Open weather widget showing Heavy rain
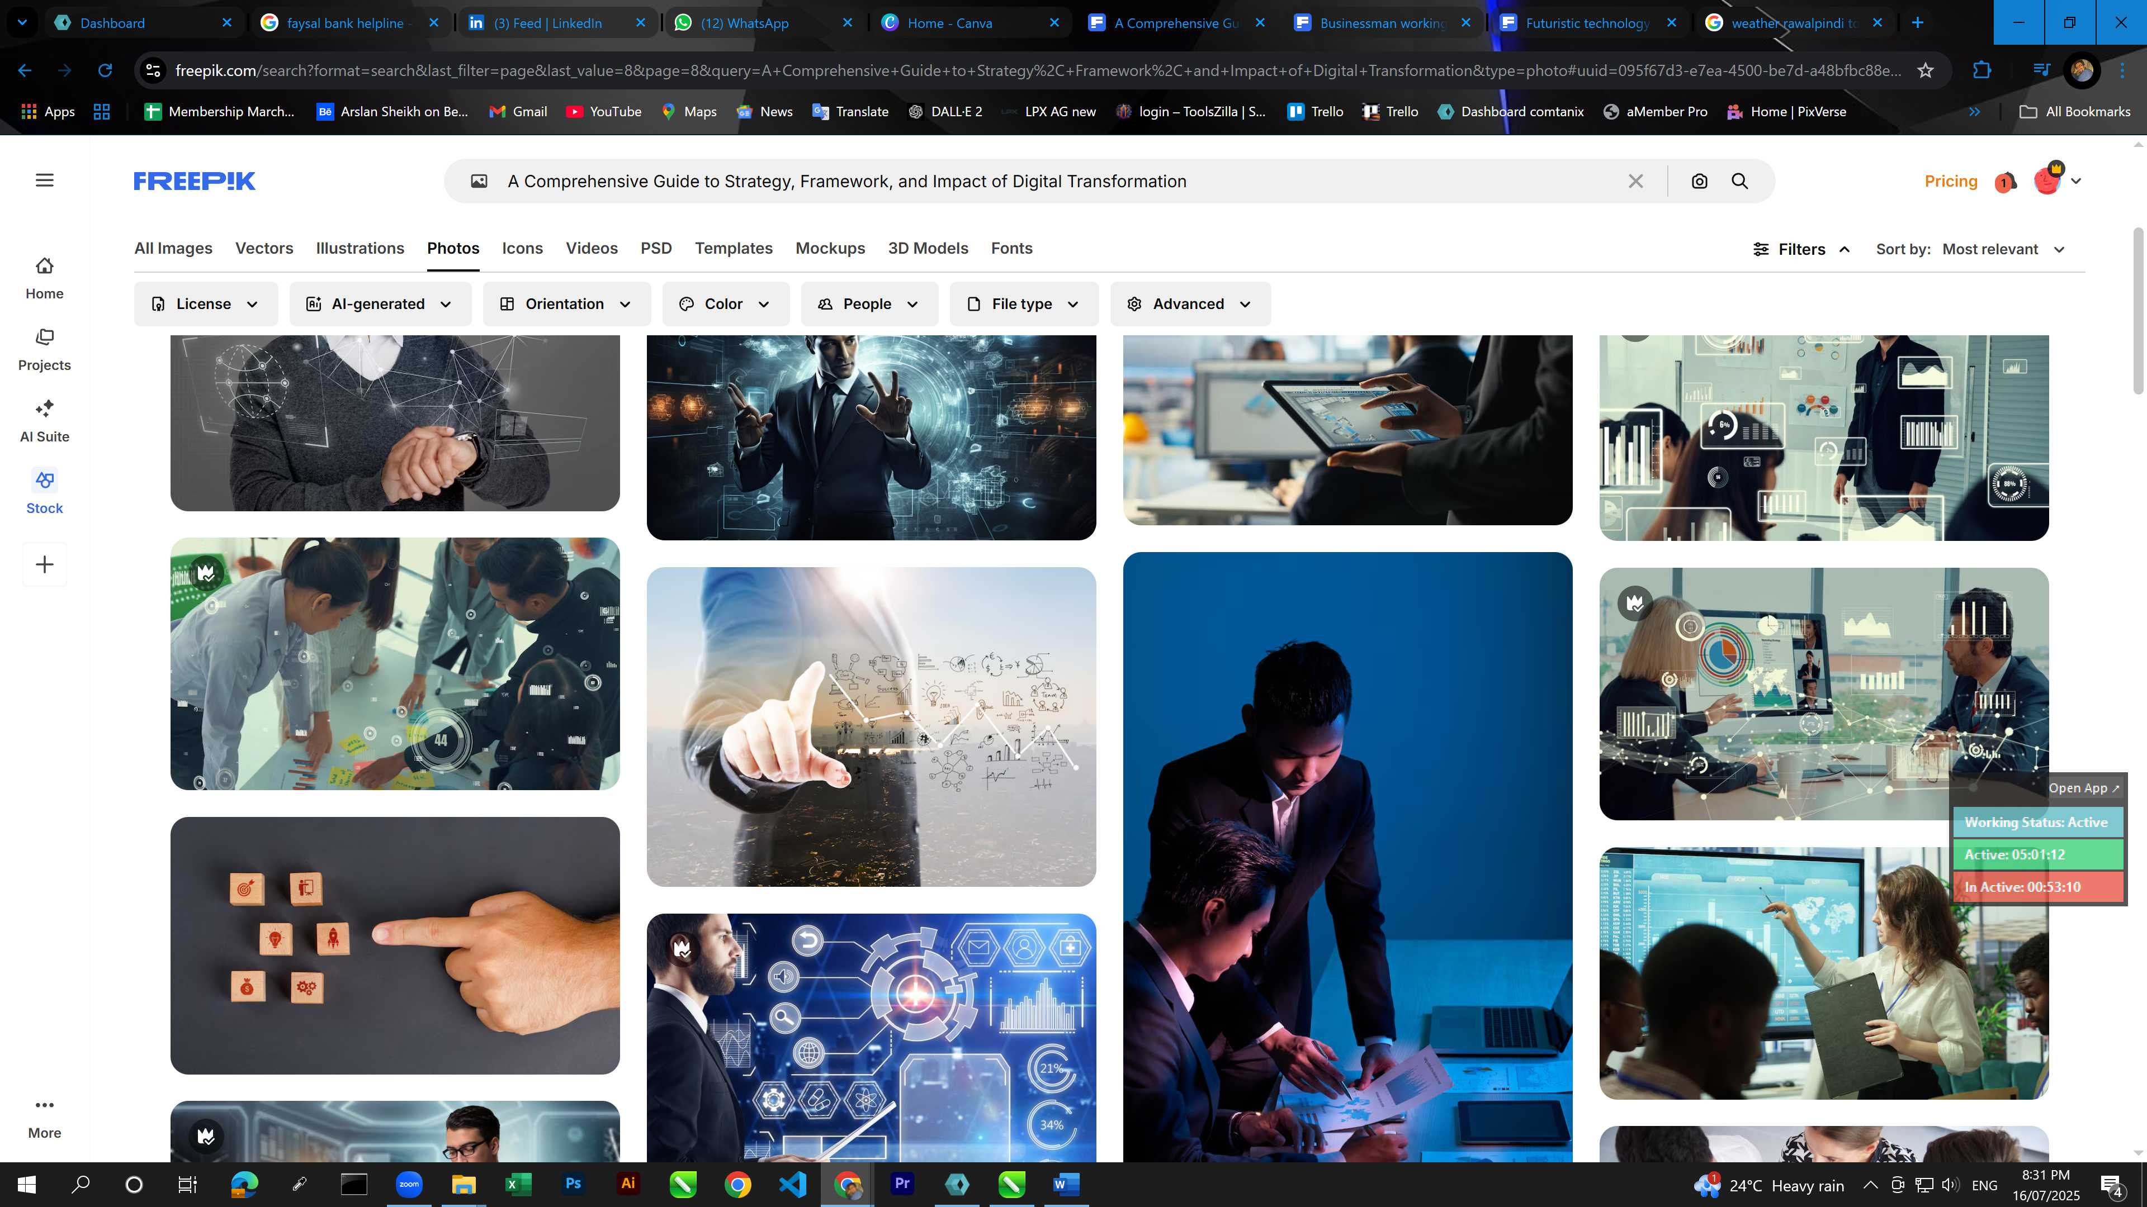This screenshot has height=1207, width=2147. tap(1768, 1185)
